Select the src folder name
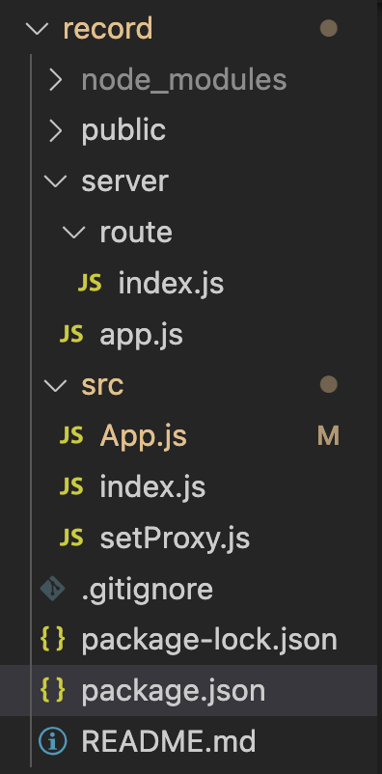 [102, 384]
